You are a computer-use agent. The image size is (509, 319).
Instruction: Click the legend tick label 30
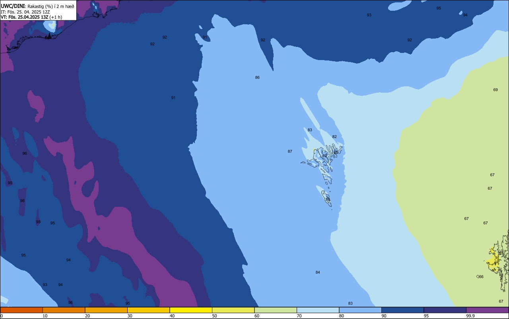(130, 316)
